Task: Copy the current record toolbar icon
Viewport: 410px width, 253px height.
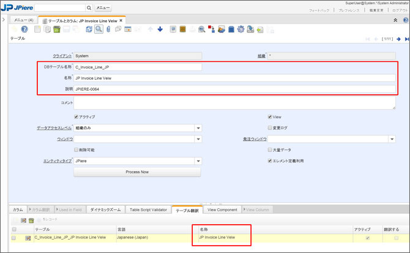Action: (x=47, y=29)
